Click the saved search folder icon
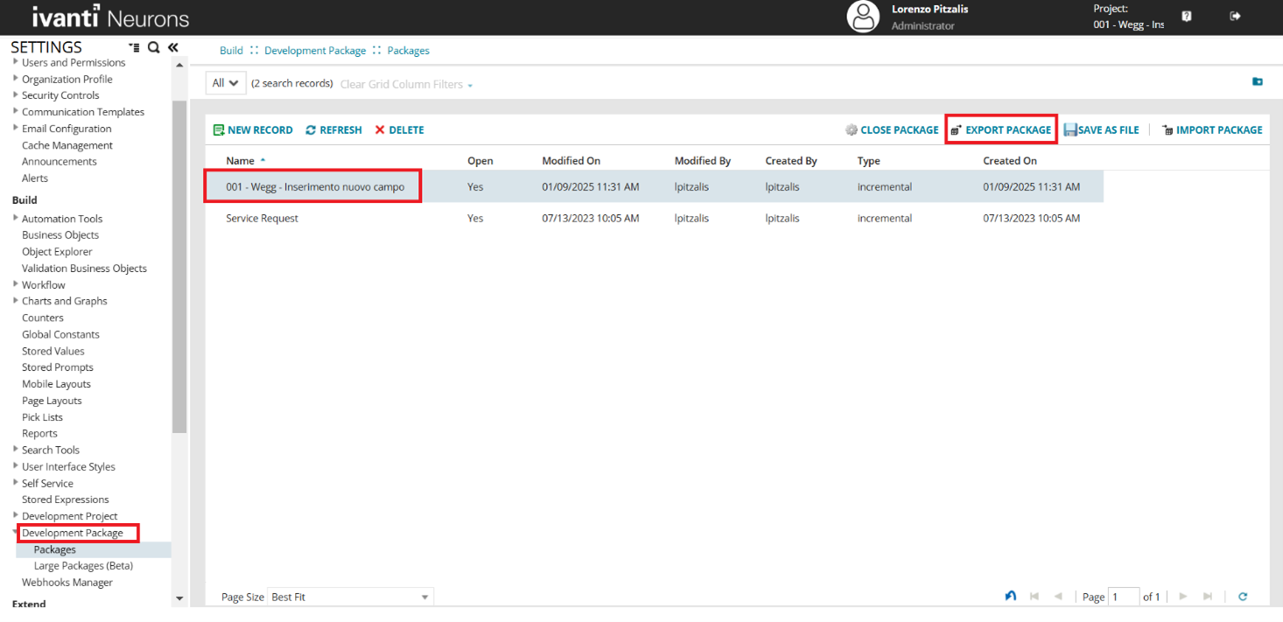 pos(1258,81)
